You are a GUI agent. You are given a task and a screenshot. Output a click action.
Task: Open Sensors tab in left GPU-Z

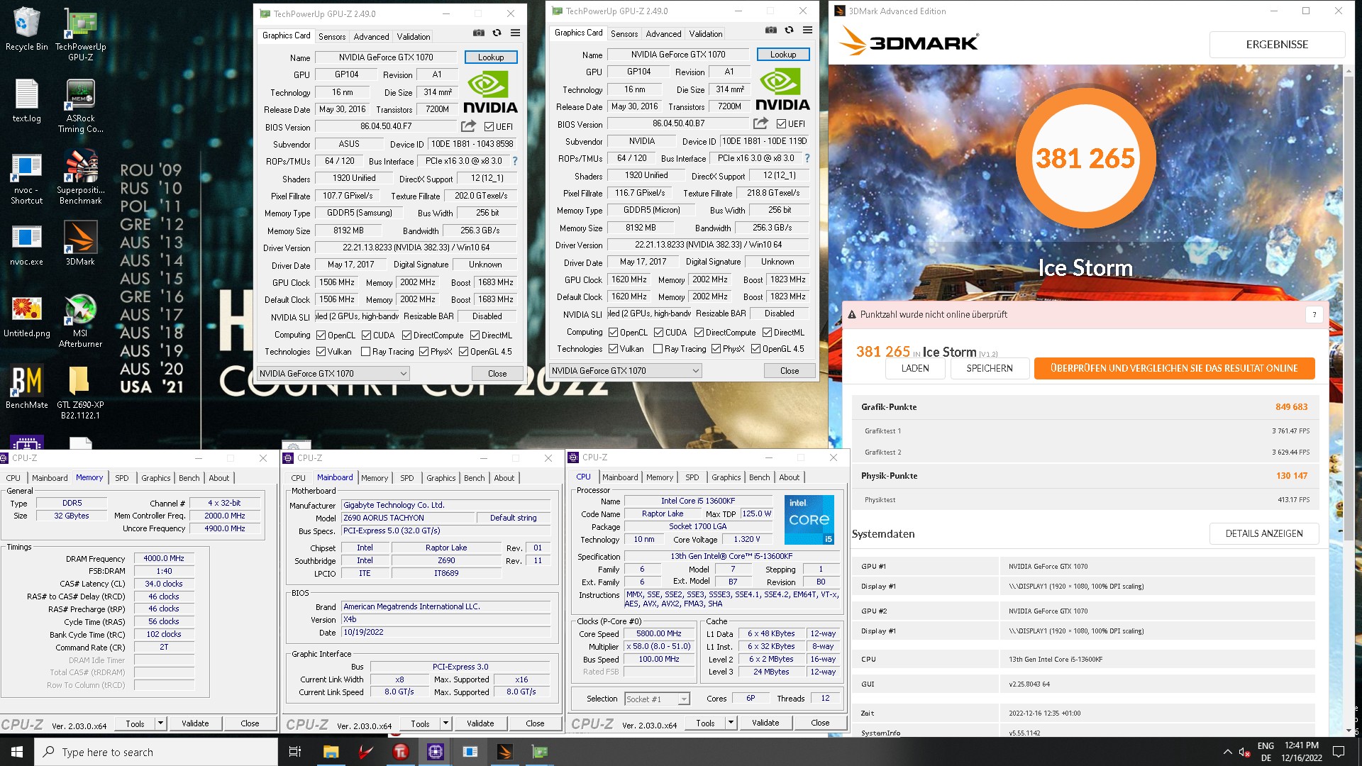tap(332, 36)
